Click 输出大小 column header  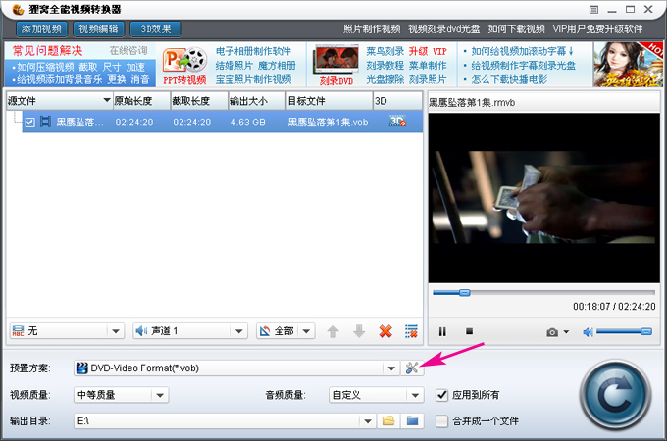click(x=257, y=101)
